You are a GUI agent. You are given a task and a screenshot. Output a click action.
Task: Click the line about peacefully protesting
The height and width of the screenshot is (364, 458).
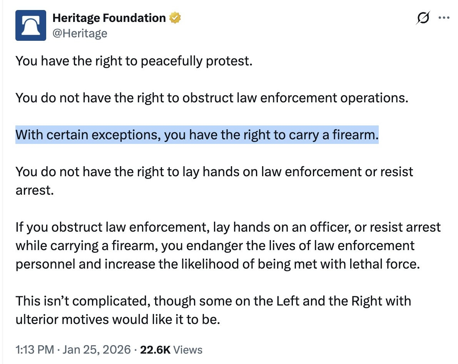point(134,61)
